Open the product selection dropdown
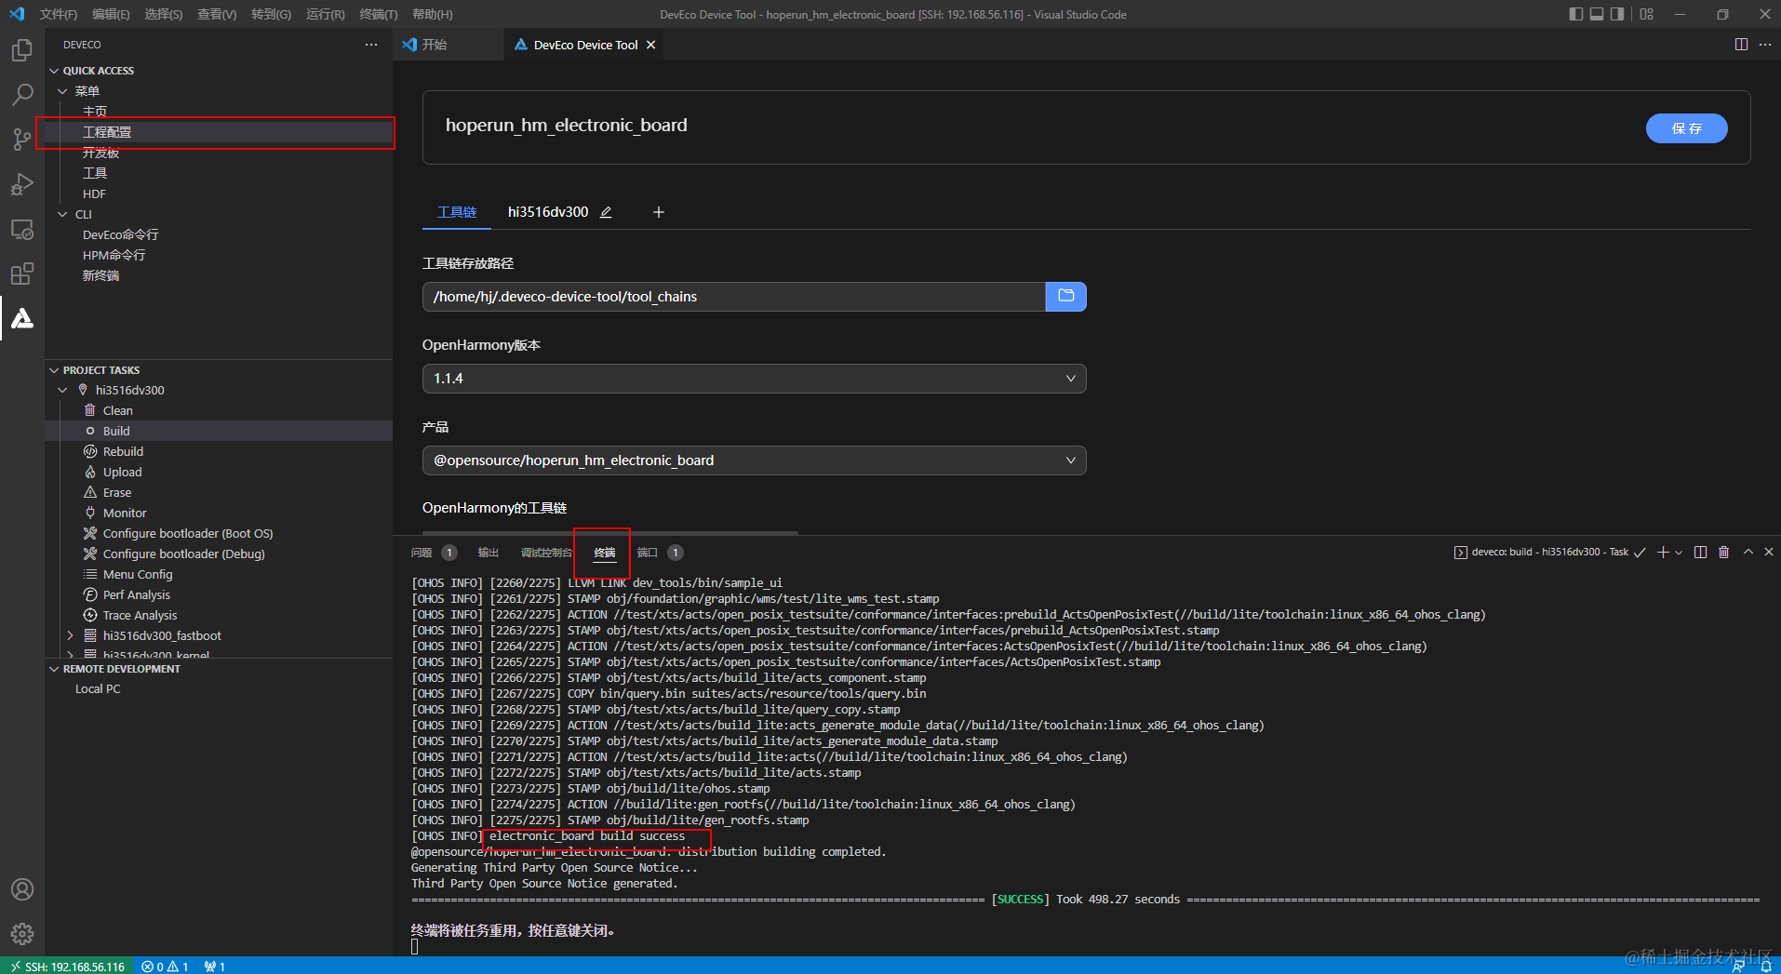Screen dimensions: 1781x974 coord(755,460)
